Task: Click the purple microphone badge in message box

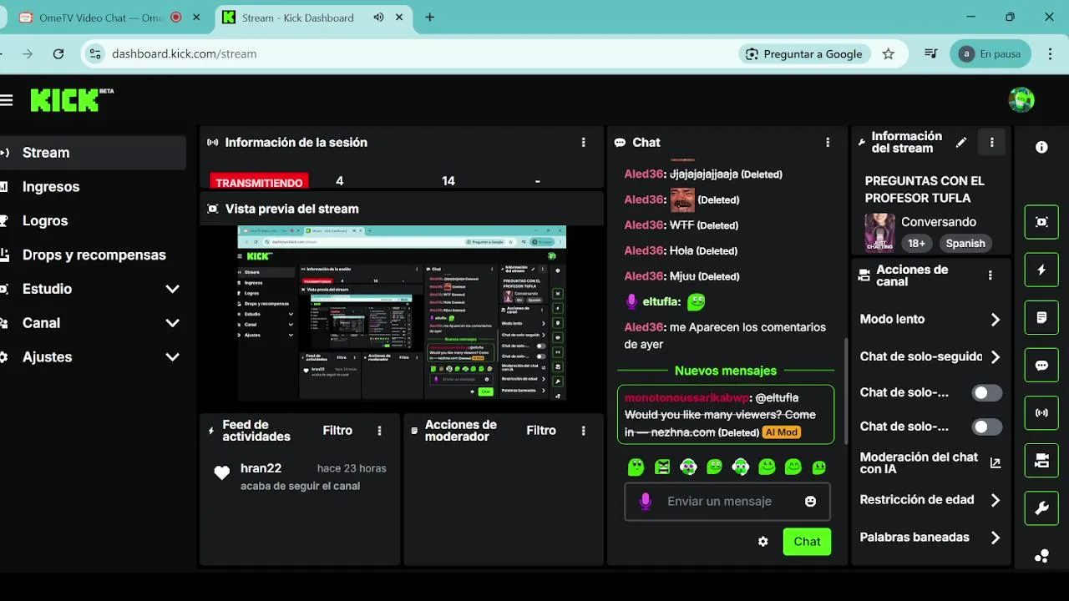Action: pyautogui.click(x=645, y=501)
